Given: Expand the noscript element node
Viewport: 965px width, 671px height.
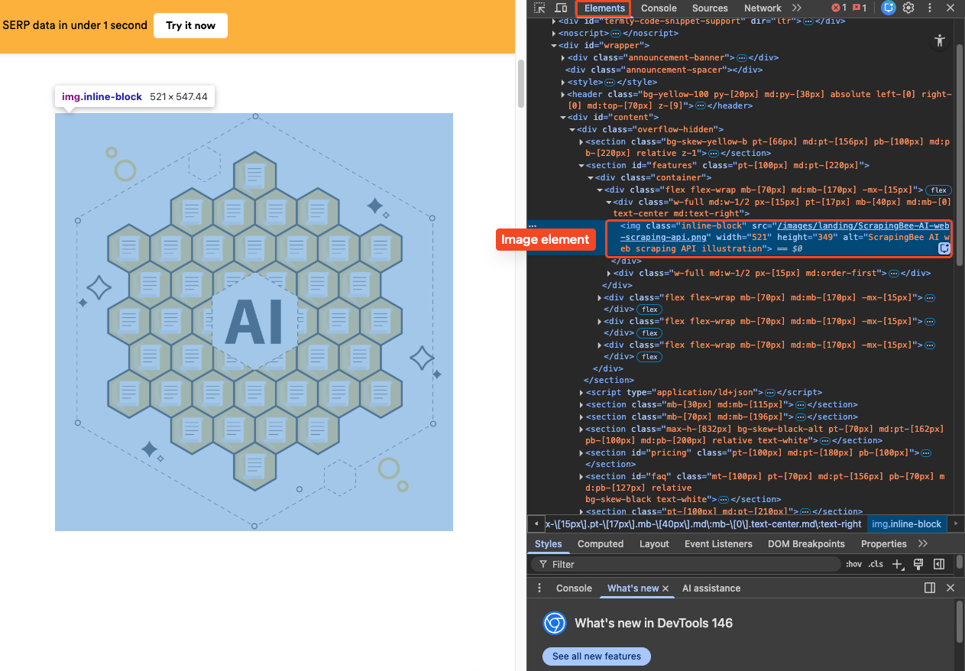Looking at the screenshot, I should point(552,33).
